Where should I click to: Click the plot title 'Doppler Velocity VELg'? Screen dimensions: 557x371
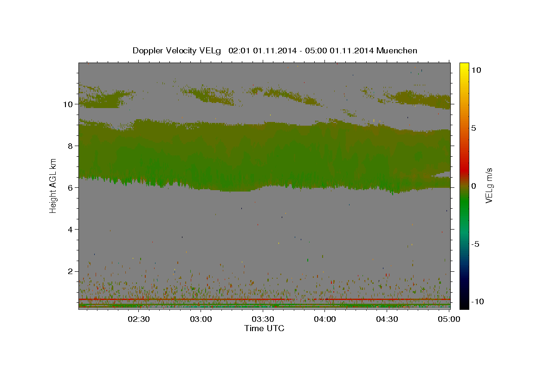[x=176, y=51]
